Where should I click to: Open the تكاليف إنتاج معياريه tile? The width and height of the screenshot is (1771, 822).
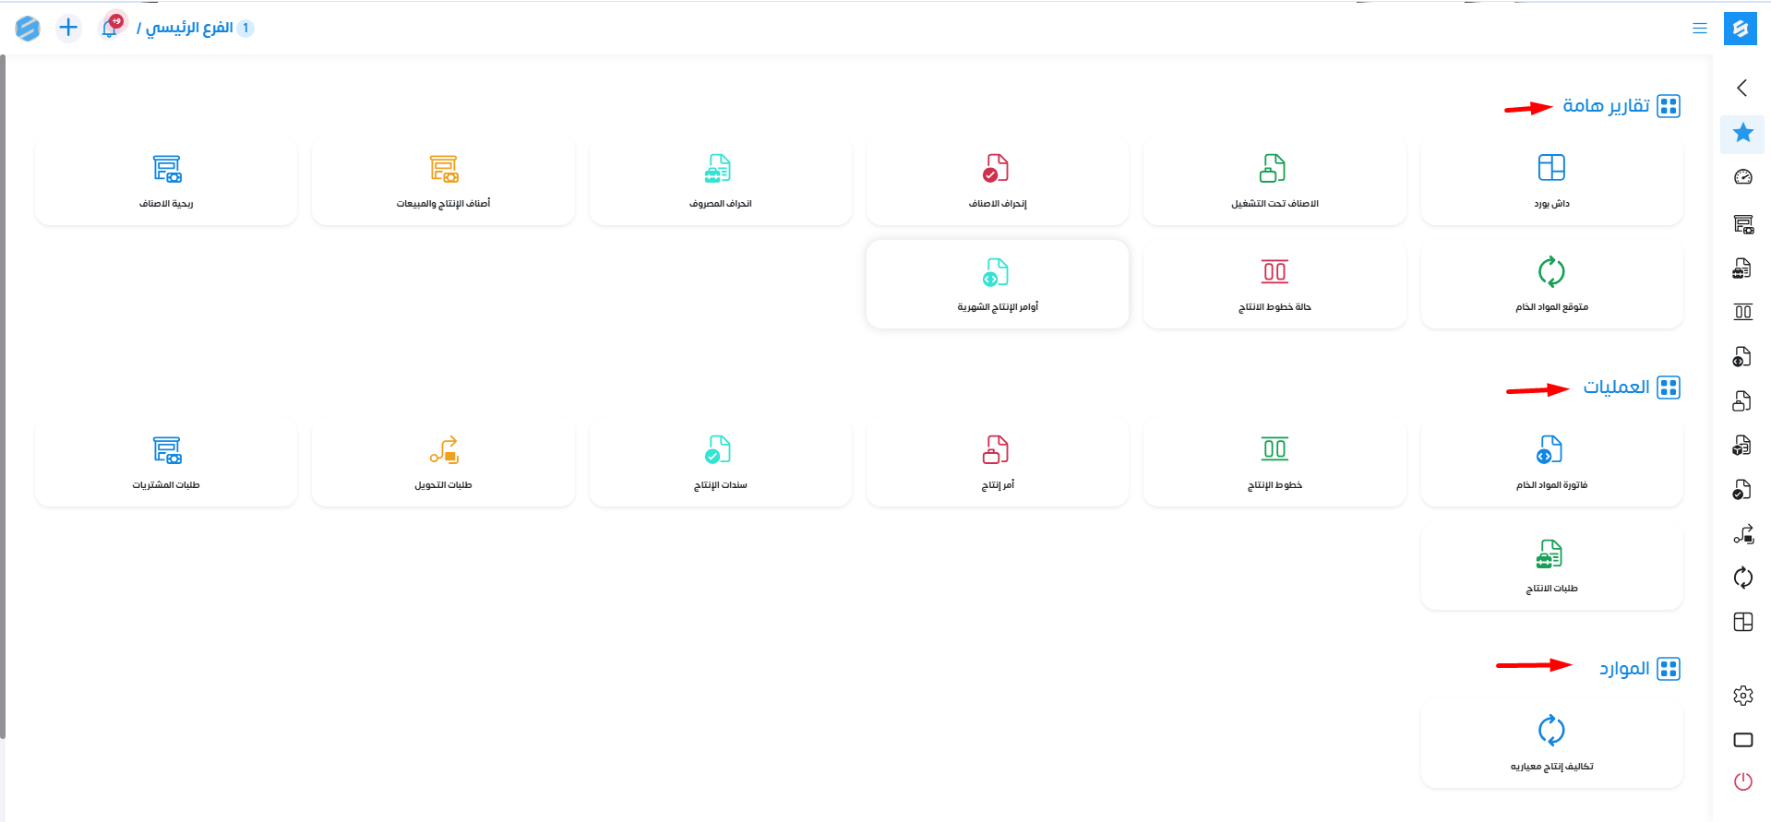(x=1551, y=744)
